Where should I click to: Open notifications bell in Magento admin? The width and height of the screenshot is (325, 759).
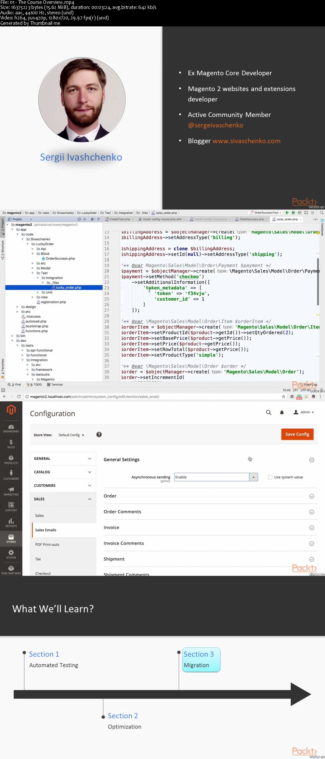coord(282,412)
